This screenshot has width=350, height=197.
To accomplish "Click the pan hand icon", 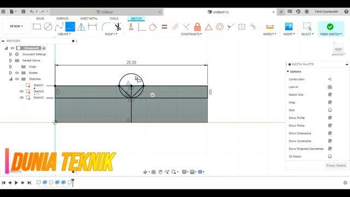I will pos(160,172).
